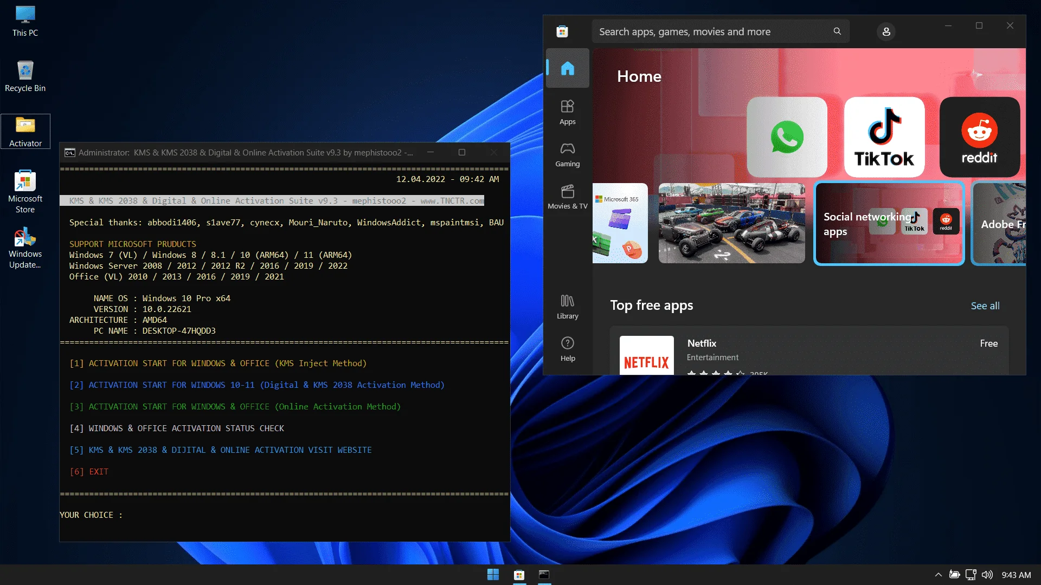Open the TikTok tile in the Home banner

pyautogui.click(x=884, y=137)
